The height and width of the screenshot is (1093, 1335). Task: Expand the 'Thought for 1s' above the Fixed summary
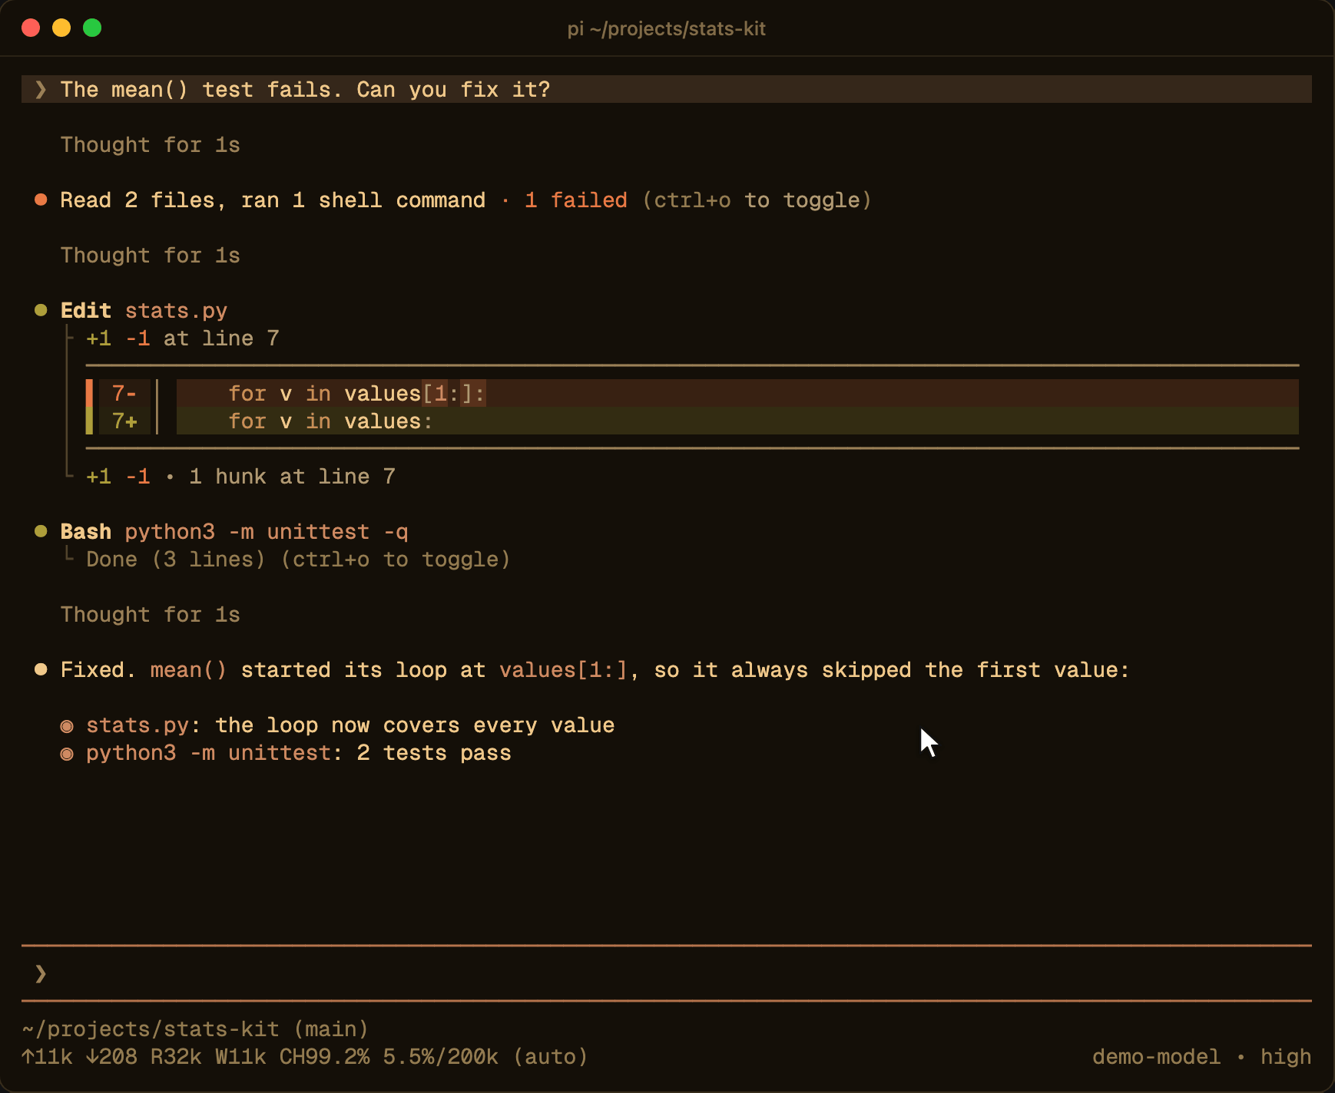pos(151,615)
